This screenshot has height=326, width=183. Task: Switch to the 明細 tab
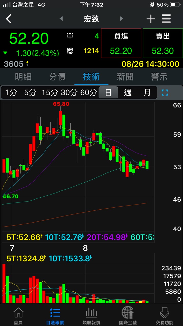23,77
